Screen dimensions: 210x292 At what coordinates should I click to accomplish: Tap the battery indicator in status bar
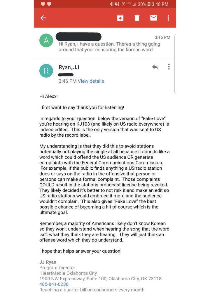coord(149,4)
